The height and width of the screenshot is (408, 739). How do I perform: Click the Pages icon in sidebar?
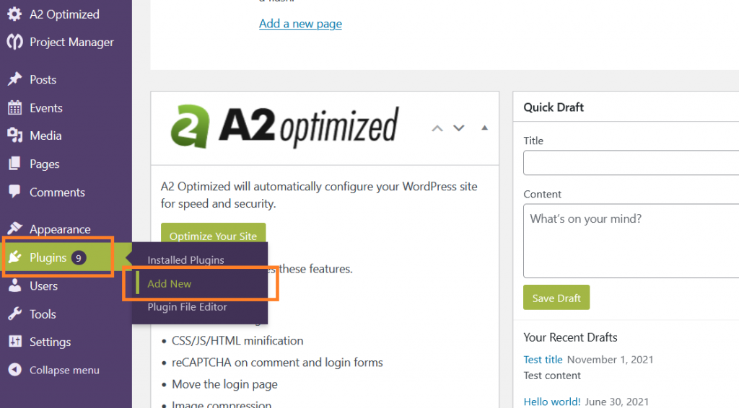(14, 164)
